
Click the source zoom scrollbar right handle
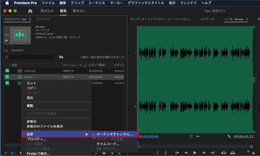click(252, 146)
